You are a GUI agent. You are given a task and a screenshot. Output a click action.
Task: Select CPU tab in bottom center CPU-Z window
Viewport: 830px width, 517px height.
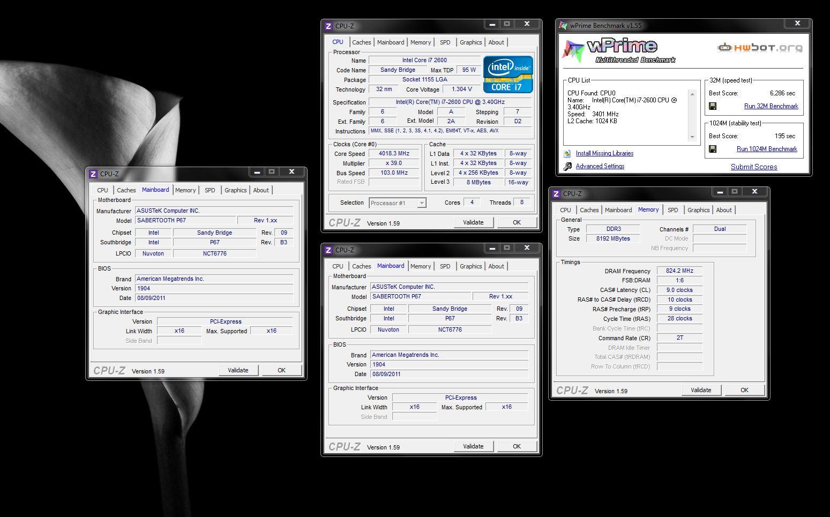338,266
